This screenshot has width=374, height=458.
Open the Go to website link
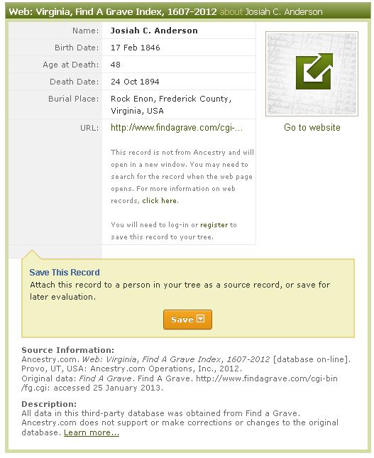pyautogui.click(x=312, y=127)
